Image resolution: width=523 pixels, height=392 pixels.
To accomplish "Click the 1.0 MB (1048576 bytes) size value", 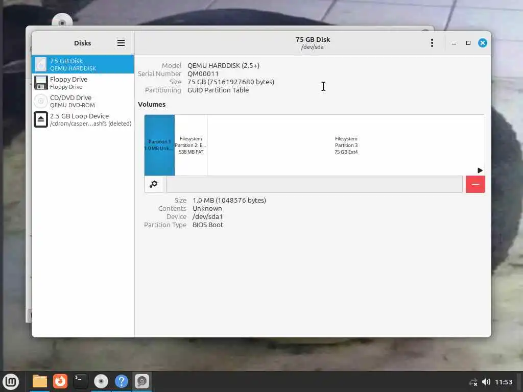I will coord(229,200).
